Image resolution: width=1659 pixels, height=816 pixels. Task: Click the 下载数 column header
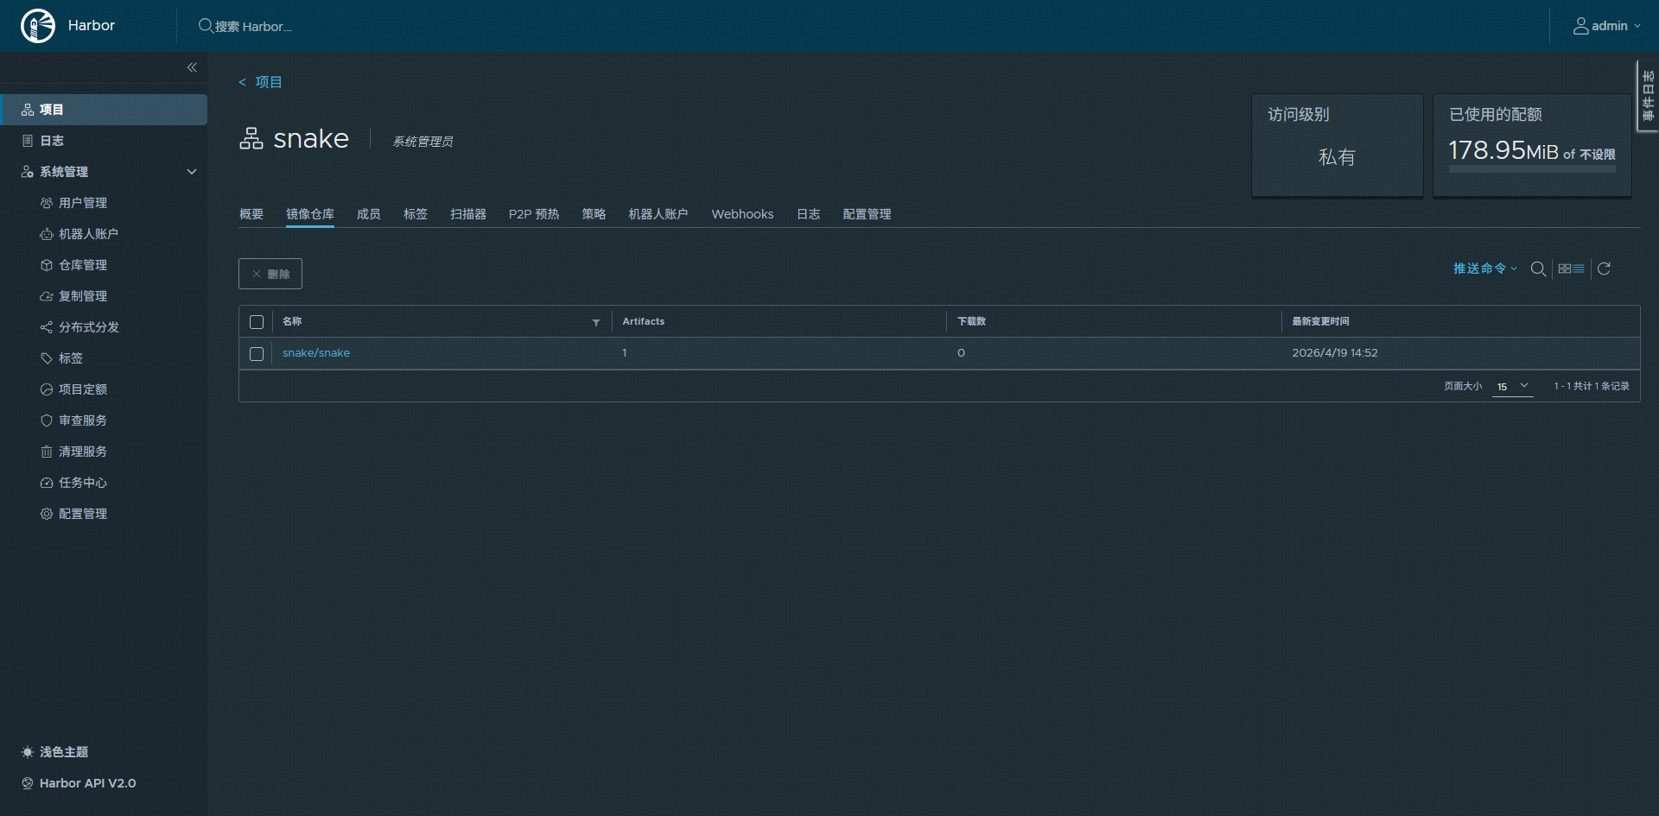coord(972,321)
